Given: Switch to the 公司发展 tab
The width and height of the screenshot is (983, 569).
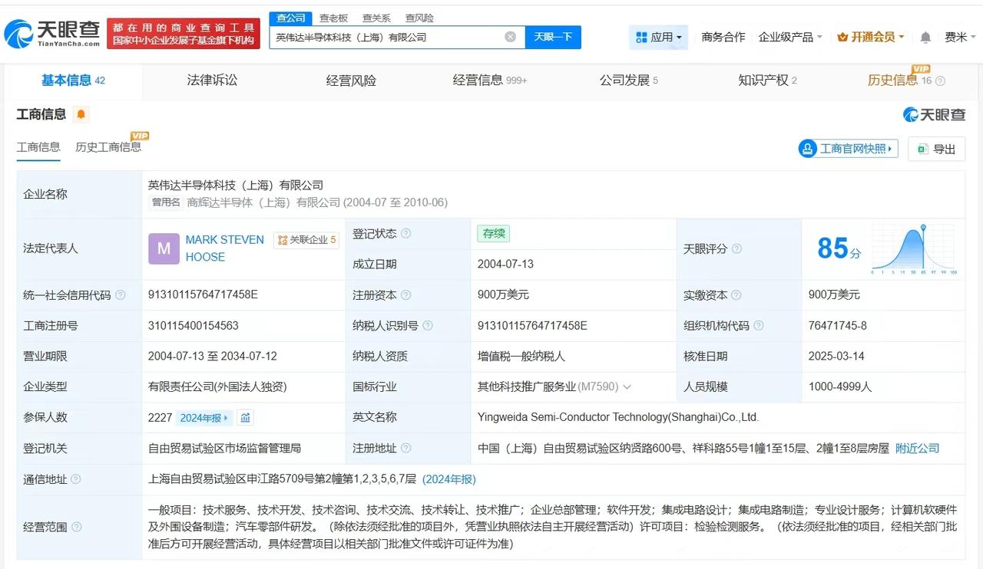Looking at the screenshot, I should [629, 81].
